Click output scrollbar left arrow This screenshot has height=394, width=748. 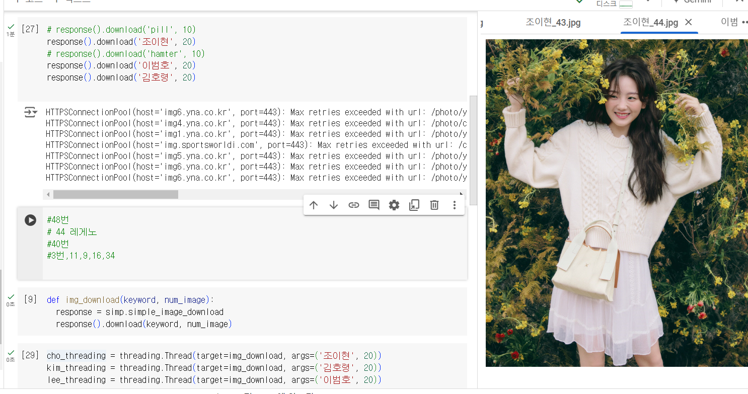tap(48, 194)
